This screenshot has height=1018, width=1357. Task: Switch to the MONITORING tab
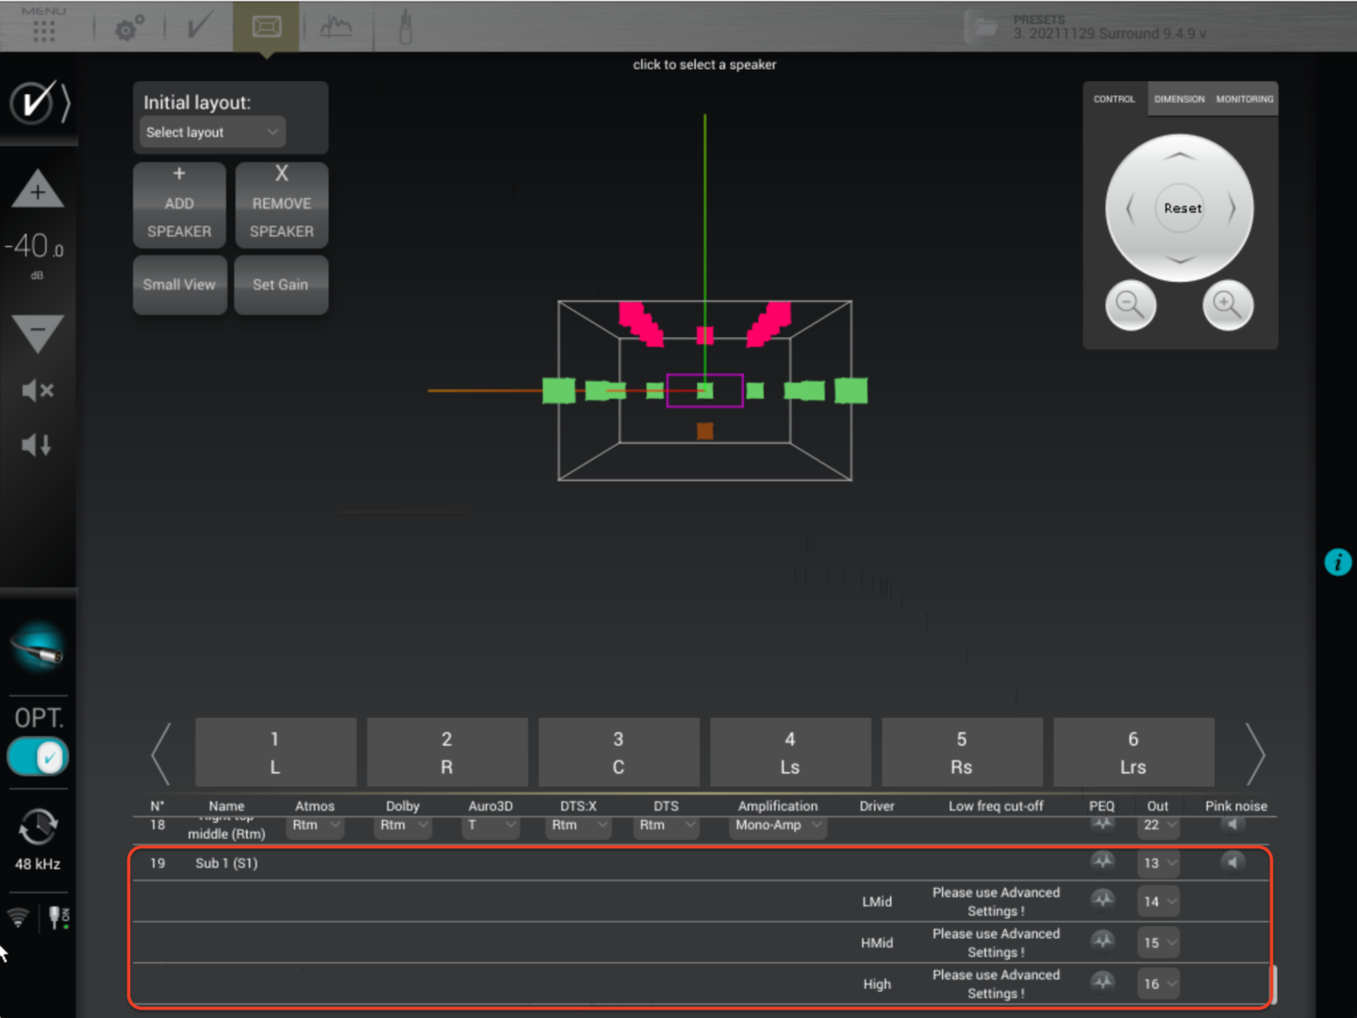(1244, 99)
